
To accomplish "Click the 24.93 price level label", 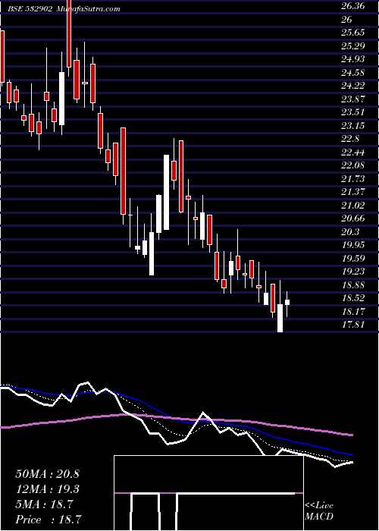I will [353, 59].
